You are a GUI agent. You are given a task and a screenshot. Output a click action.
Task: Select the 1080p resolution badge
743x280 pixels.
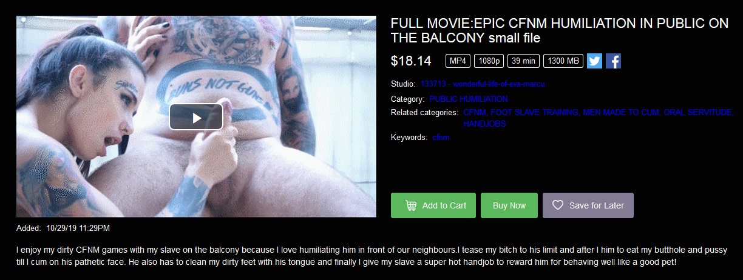pos(489,61)
